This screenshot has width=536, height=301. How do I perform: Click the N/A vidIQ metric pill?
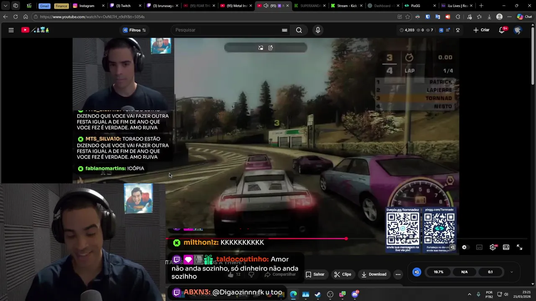pos(464,272)
